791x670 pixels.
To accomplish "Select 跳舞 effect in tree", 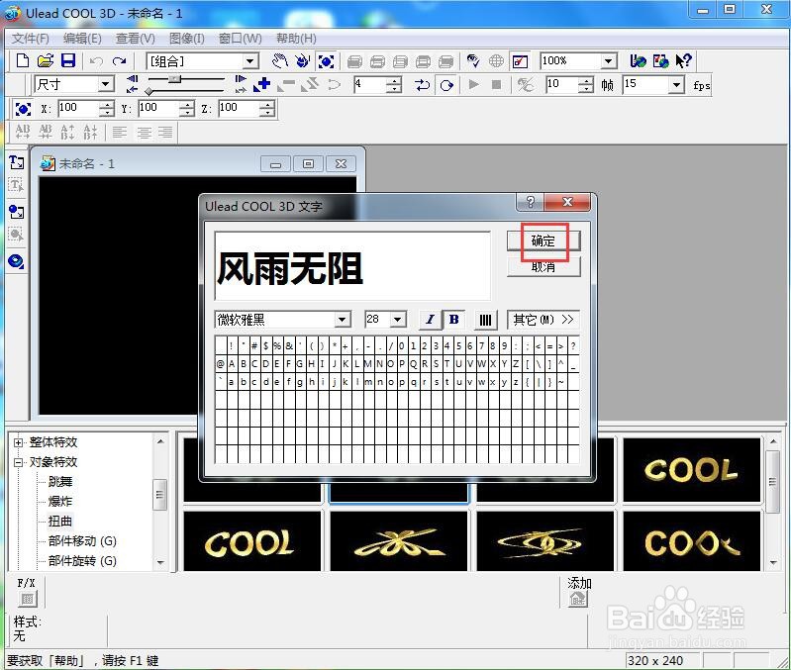I will click(60, 482).
